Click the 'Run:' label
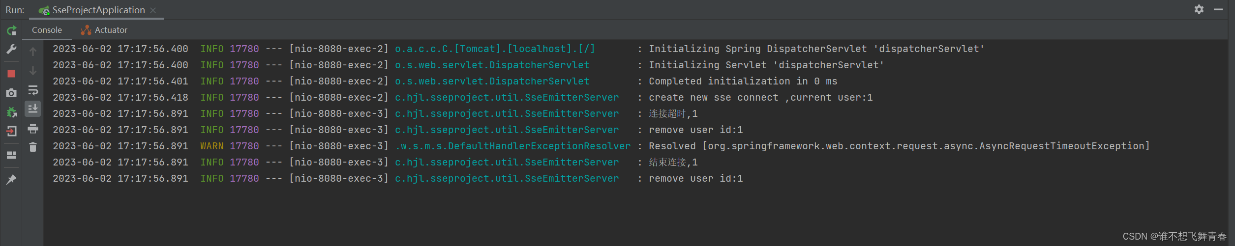Image resolution: width=1235 pixels, height=246 pixels. pyautogui.click(x=15, y=10)
